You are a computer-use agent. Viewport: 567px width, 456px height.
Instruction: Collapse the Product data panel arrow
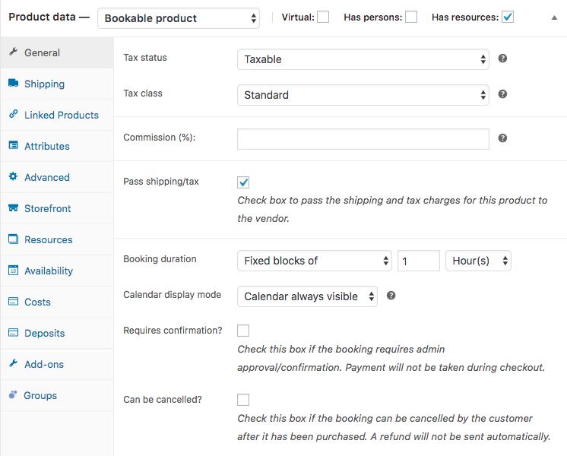coord(553,17)
